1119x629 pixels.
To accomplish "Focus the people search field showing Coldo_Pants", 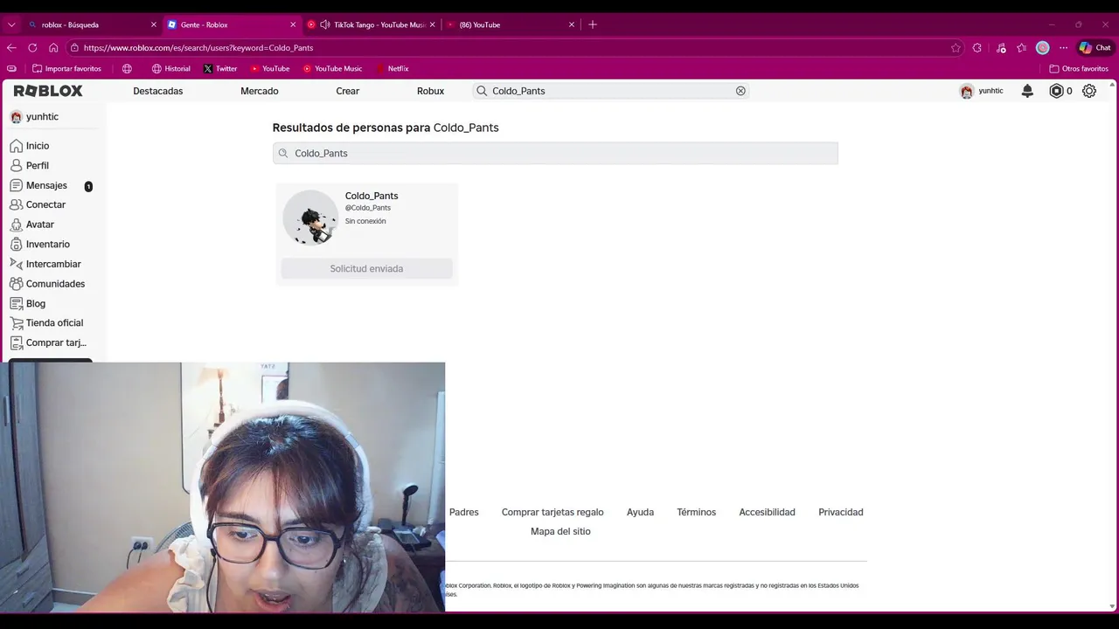I will pyautogui.click(x=555, y=153).
